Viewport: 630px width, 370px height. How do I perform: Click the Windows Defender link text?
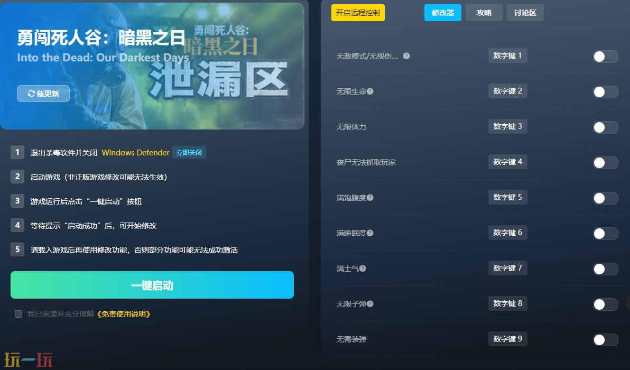(x=135, y=153)
